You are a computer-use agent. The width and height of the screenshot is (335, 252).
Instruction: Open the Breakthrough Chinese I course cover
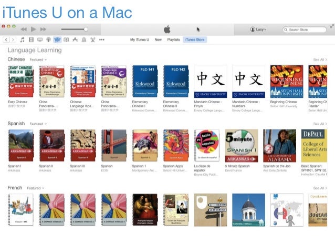tap(51, 81)
